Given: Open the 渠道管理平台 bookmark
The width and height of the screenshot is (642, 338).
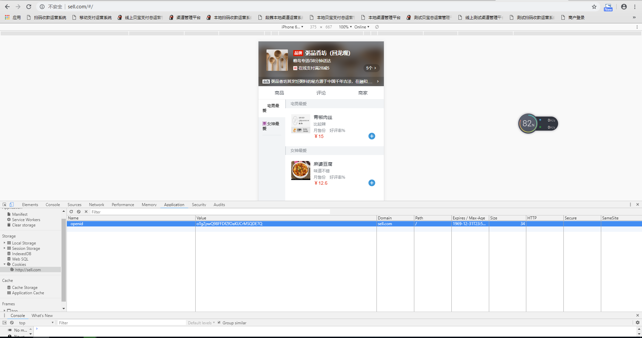Looking at the screenshot, I should click(185, 17).
